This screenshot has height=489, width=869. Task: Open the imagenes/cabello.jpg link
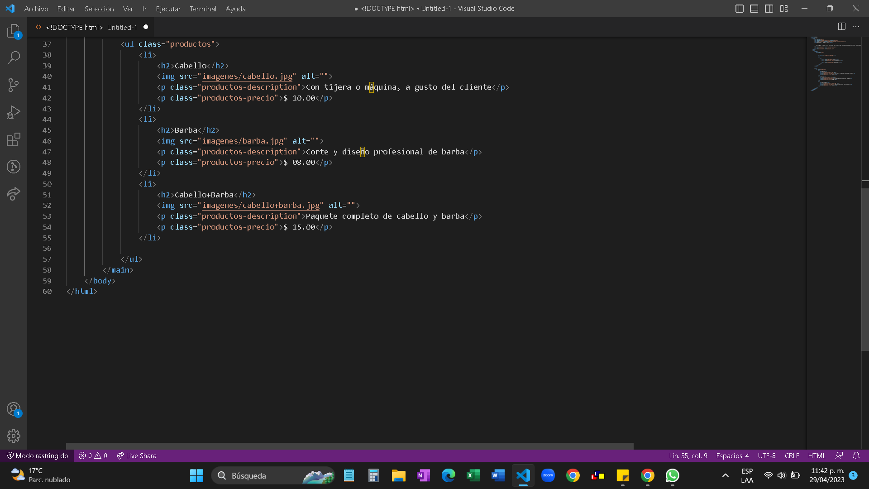click(247, 76)
